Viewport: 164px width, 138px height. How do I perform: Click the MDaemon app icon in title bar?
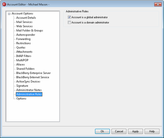4,4
